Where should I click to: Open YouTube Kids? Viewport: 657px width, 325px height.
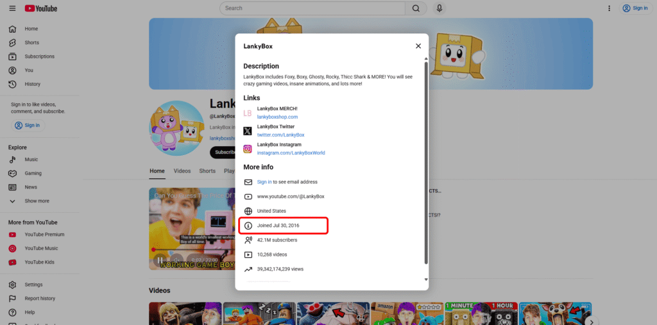pyautogui.click(x=39, y=262)
